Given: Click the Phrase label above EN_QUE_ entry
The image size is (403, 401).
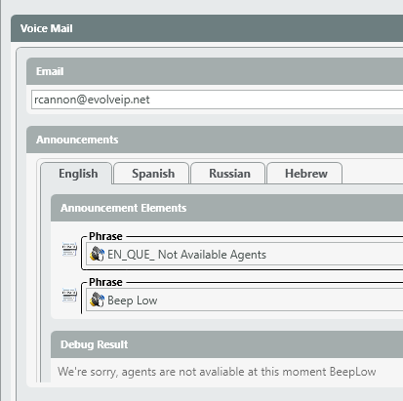Looking at the screenshot, I should [x=105, y=236].
